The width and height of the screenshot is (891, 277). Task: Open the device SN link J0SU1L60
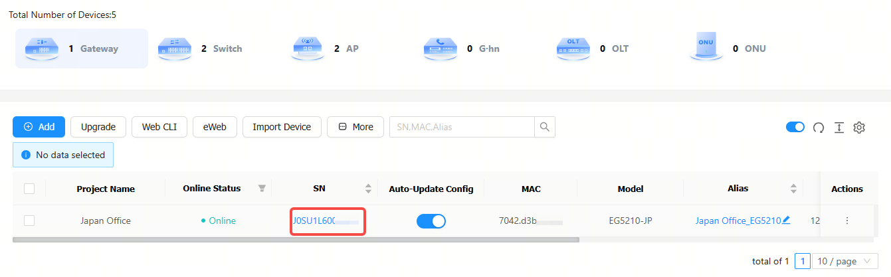[314, 221]
